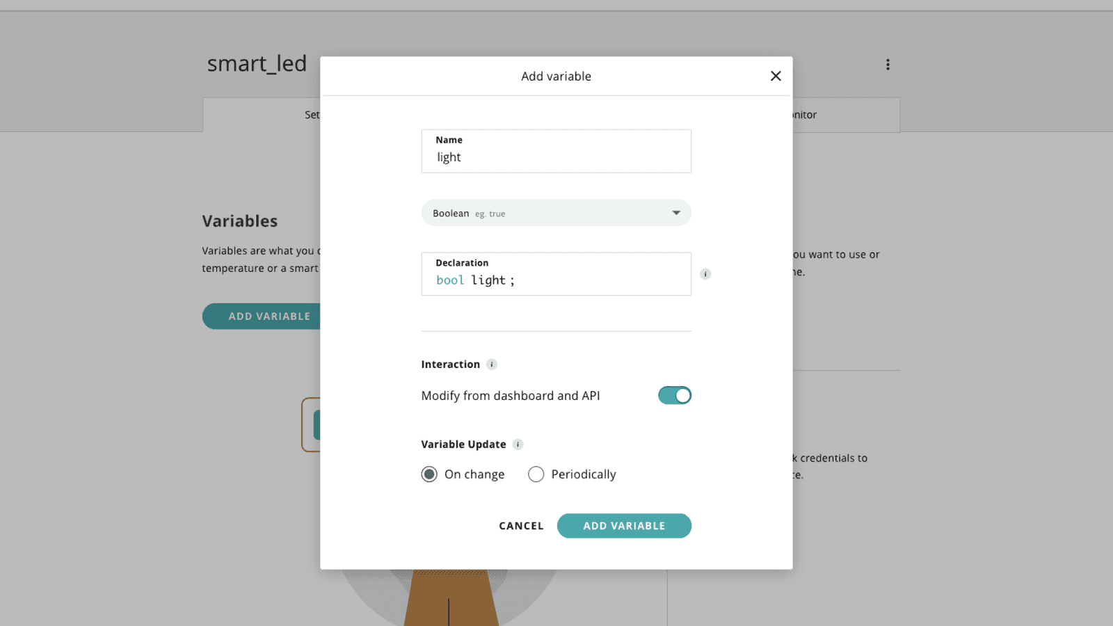
Task: Switch to the Monitor tab
Action: [x=797, y=115]
